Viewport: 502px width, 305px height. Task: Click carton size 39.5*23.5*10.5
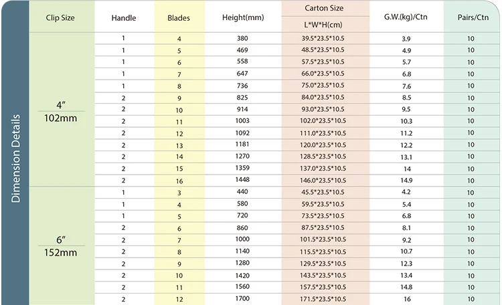(x=323, y=38)
